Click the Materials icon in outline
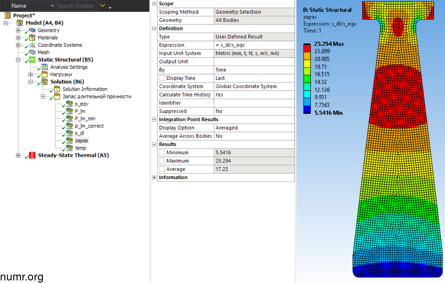The height and width of the screenshot is (283, 445). [32, 38]
